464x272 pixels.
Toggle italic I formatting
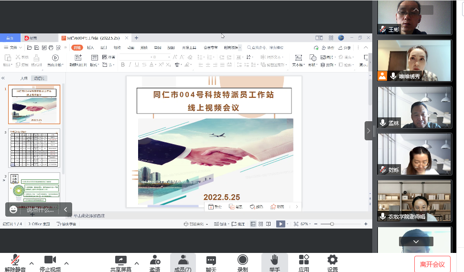tap(129, 64)
